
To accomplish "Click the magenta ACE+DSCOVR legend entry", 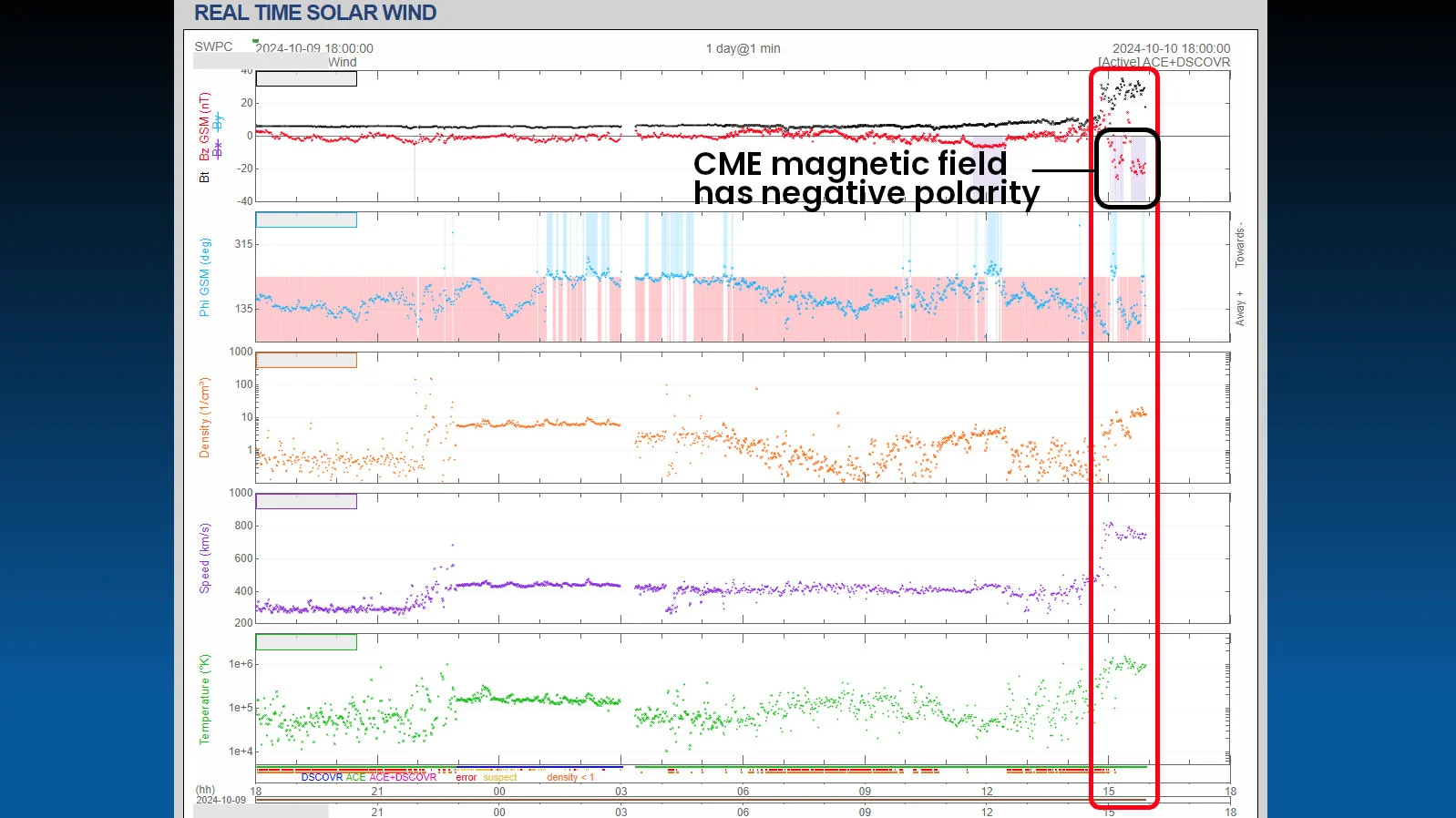I will 403,777.
